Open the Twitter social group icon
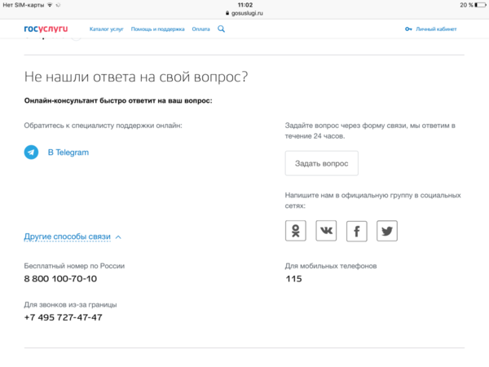The image size is (489, 367). coord(387,231)
